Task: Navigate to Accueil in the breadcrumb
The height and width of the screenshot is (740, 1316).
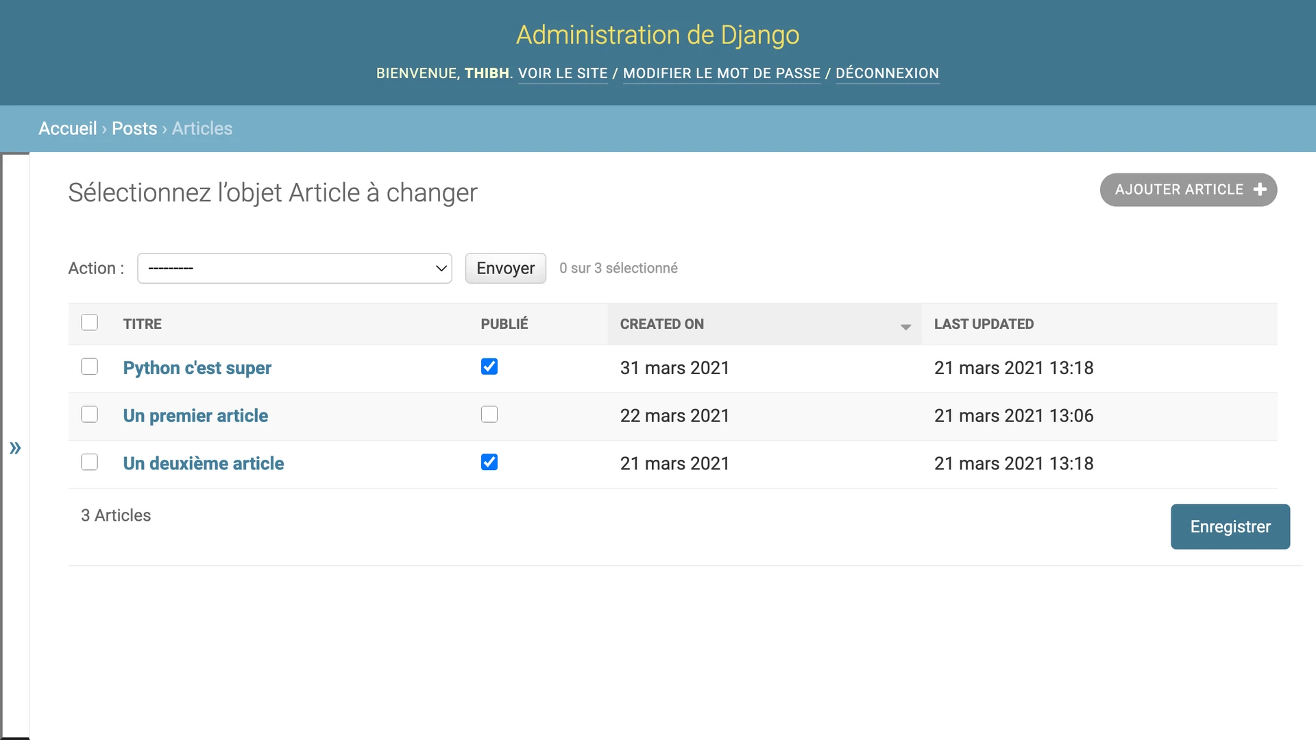Action: tap(67, 128)
